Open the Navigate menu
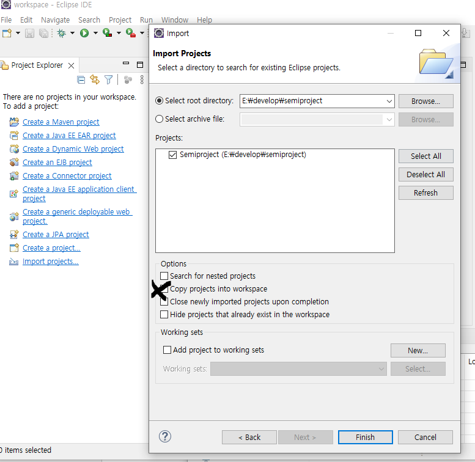 pos(56,20)
